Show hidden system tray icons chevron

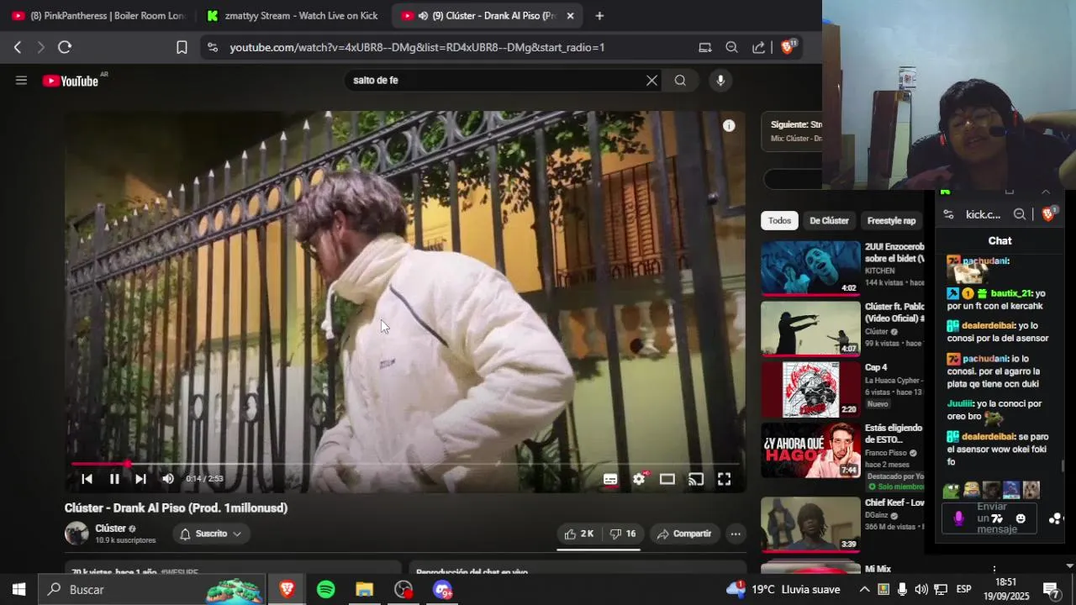pos(864,590)
